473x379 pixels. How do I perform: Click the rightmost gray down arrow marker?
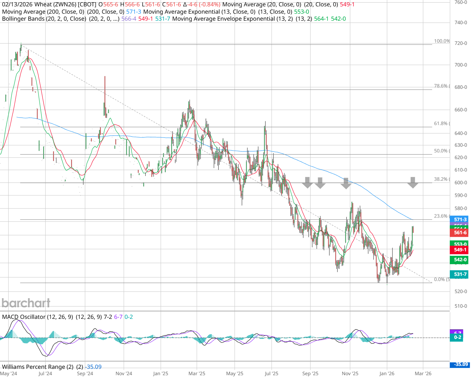coord(413,182)
